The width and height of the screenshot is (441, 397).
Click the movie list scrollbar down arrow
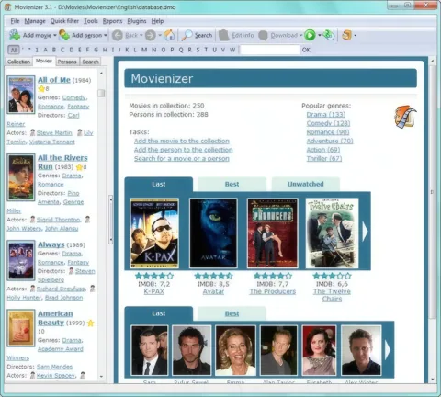click(x=101, y=377)
